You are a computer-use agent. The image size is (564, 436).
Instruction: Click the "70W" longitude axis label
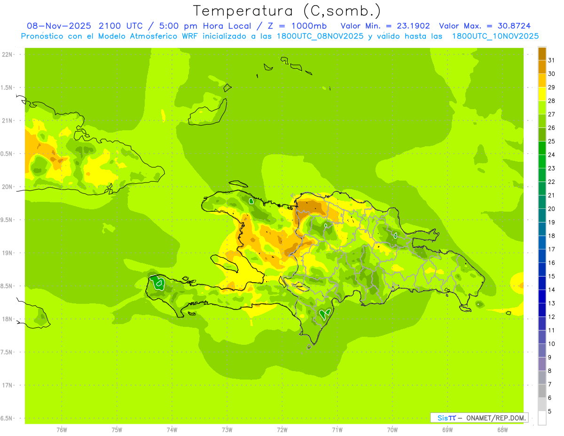pyautogui.click(x=392, y=430)
